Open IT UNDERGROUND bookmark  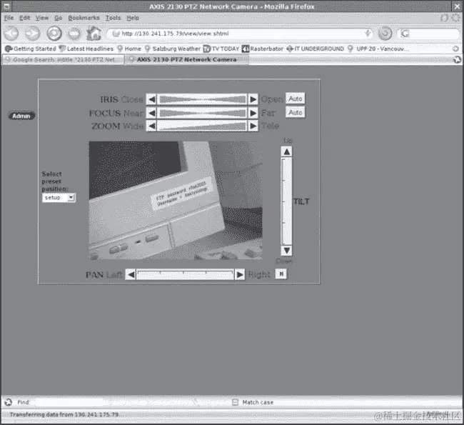pyautogui.click(x=315, y=49)
